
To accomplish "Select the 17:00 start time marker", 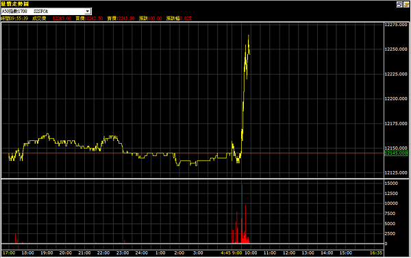I will pos(9,253).
